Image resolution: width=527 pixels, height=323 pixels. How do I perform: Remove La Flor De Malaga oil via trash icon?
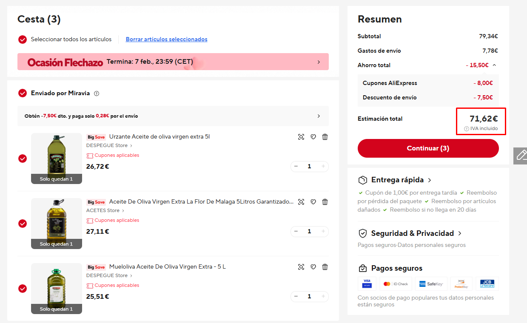[325, 202]
